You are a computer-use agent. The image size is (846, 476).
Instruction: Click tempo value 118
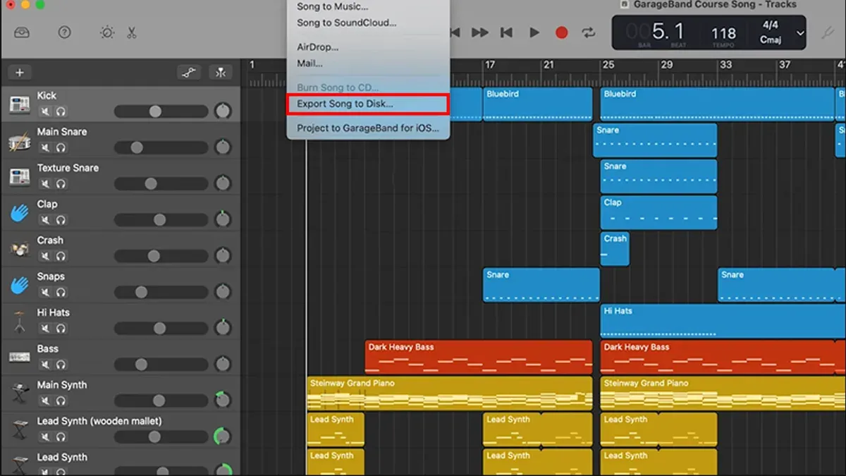[723, 33]
